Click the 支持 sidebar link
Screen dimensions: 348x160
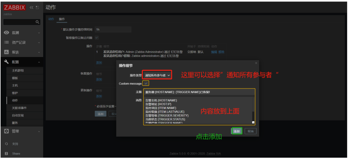(x=15, y=144)
